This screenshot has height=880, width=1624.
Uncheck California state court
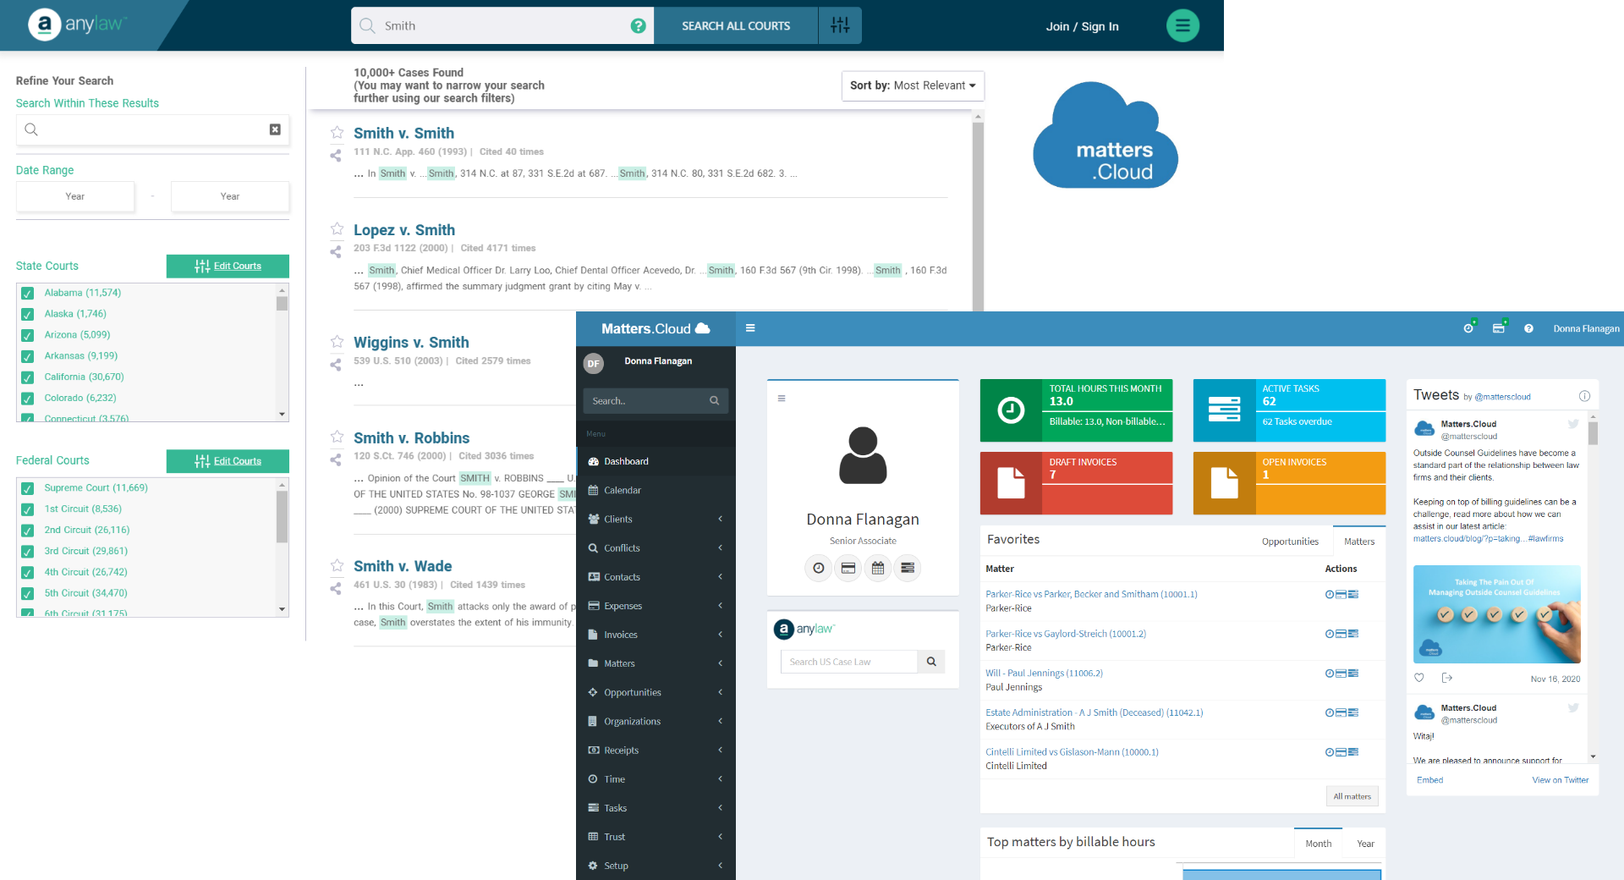tap(27, 377)
